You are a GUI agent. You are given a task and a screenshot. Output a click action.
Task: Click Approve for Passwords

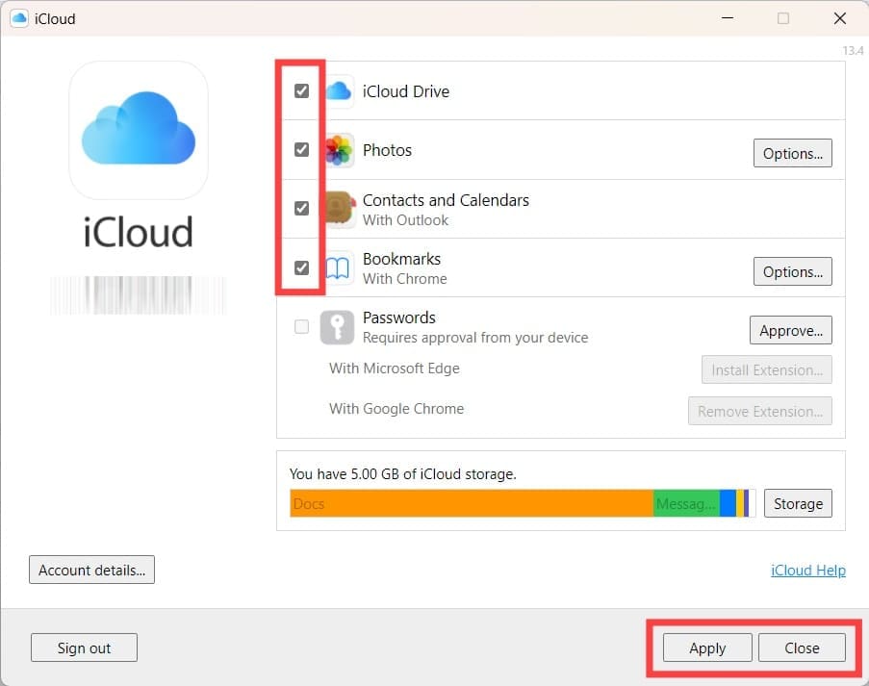coord(791,330)
